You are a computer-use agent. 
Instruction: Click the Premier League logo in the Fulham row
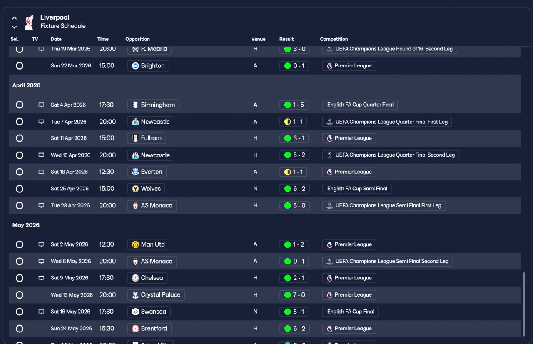click(x=330, y=138)
